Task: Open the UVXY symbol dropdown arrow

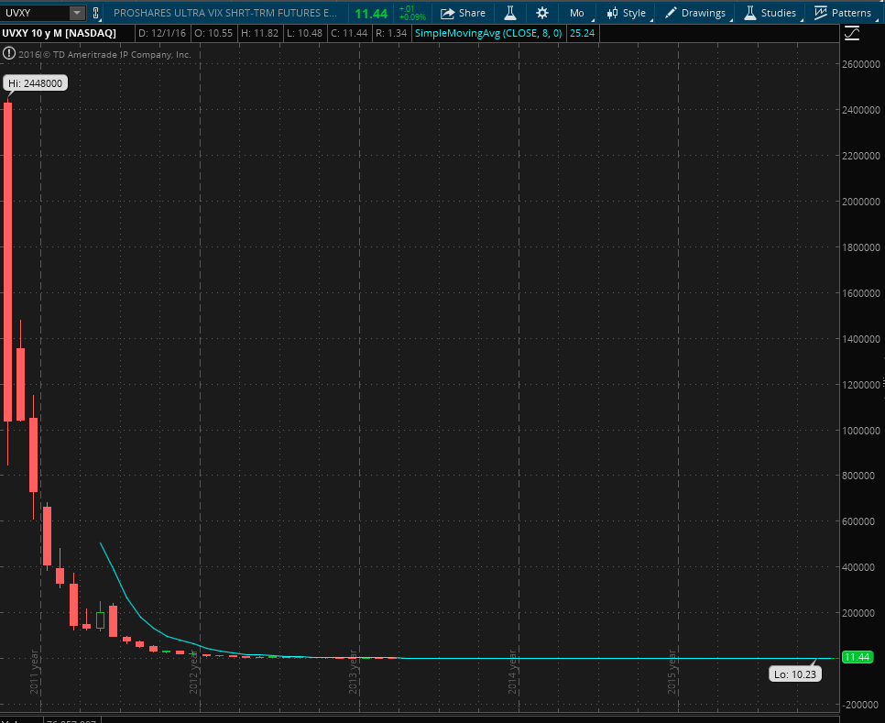Action: [x=77, y=13]
